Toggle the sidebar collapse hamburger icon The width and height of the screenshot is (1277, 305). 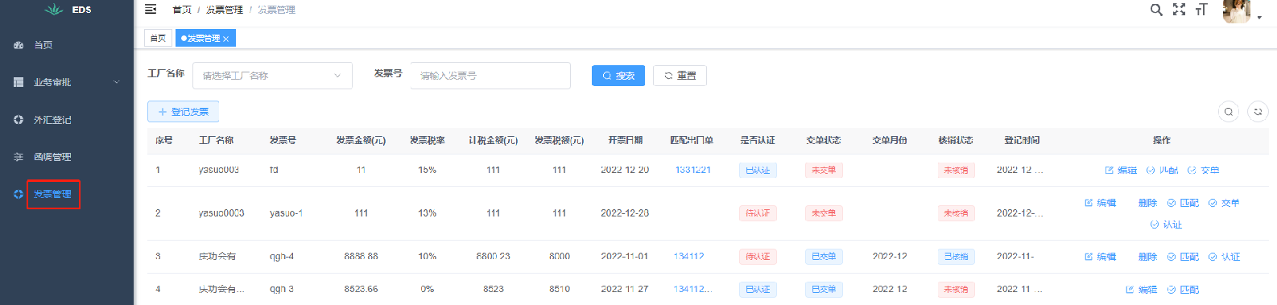click(151, 10)
